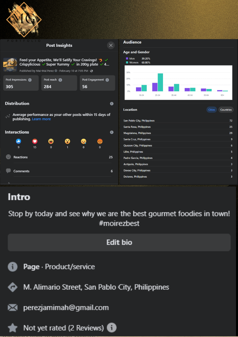Open the post thumbnail image
Screen dimensions: 238x337
[10, 64]
